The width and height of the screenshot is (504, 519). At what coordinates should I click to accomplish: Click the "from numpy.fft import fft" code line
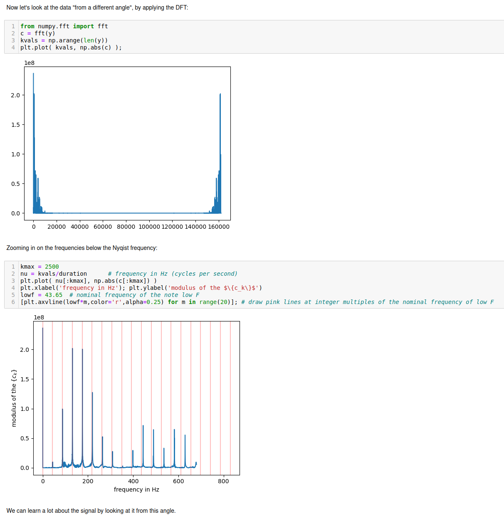[64, 26]
